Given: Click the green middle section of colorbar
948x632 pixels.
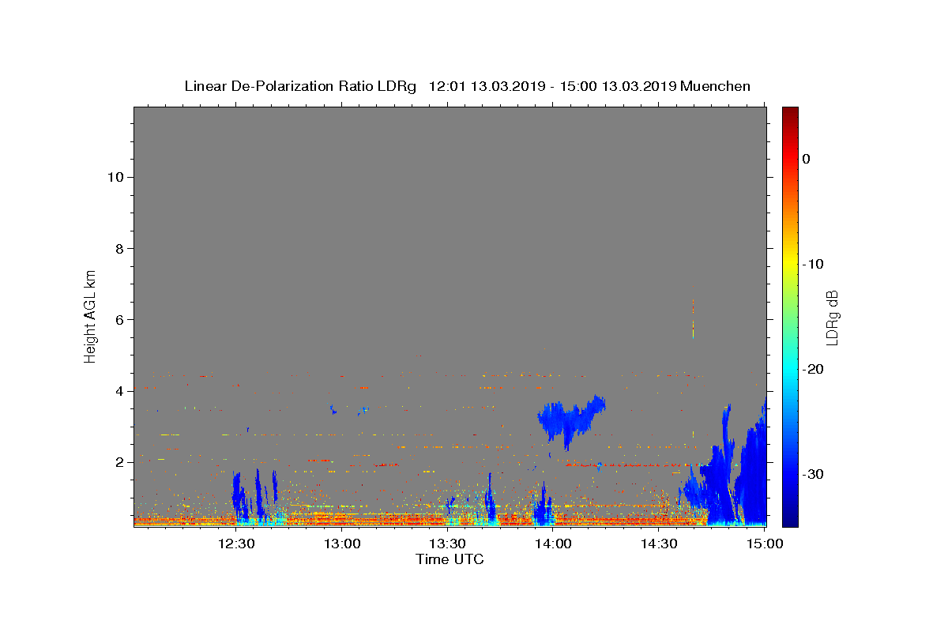Looking at the screenshot, I should pos(790,316).
